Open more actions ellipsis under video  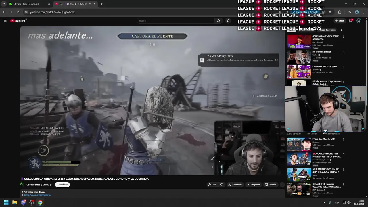pyautogui.click(x=282, y=185)
